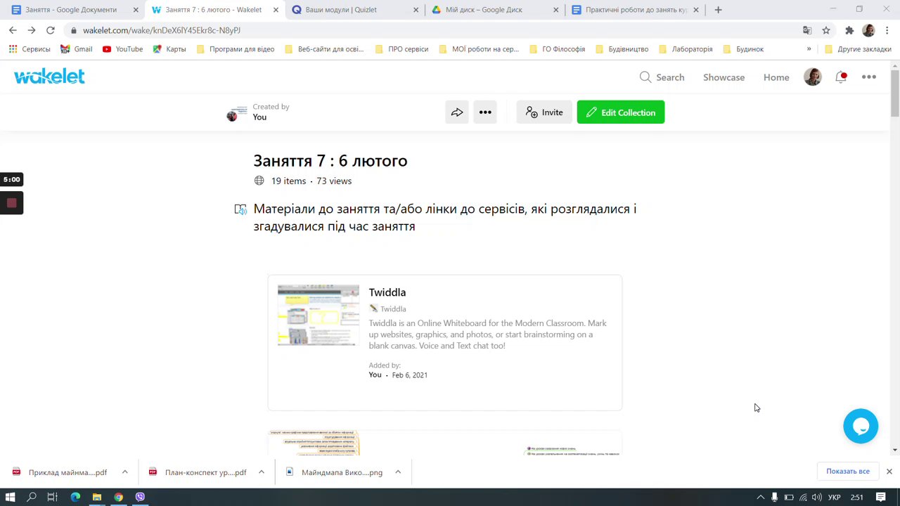
Task: Open Windows Start menu
Action: 11,497
